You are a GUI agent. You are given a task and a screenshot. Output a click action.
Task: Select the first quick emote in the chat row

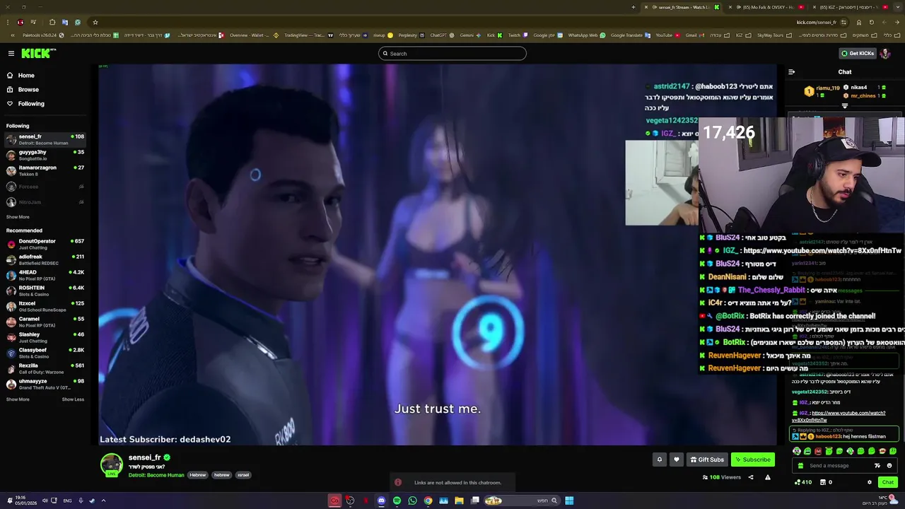797,451
